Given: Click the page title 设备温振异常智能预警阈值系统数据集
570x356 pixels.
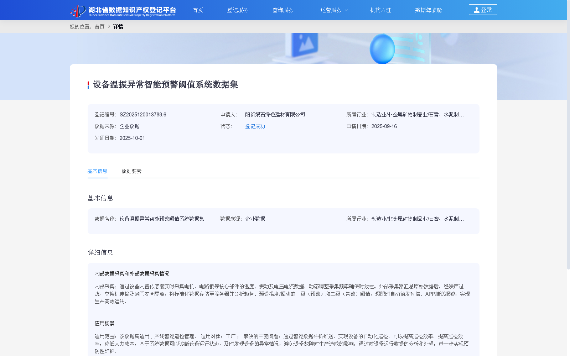Looking at the screenshot, I should pos(166,85).
